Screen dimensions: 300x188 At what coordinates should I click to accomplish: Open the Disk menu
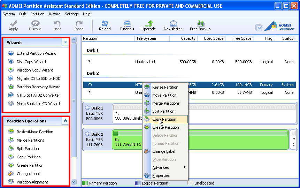[23, 14]
